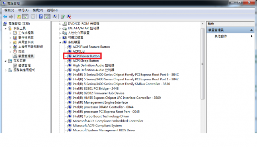This screenshot has width=257, height=147.
Task: Toggle the Show/Hide Action Pane toolbar button
Action: (x=47, y=16)
